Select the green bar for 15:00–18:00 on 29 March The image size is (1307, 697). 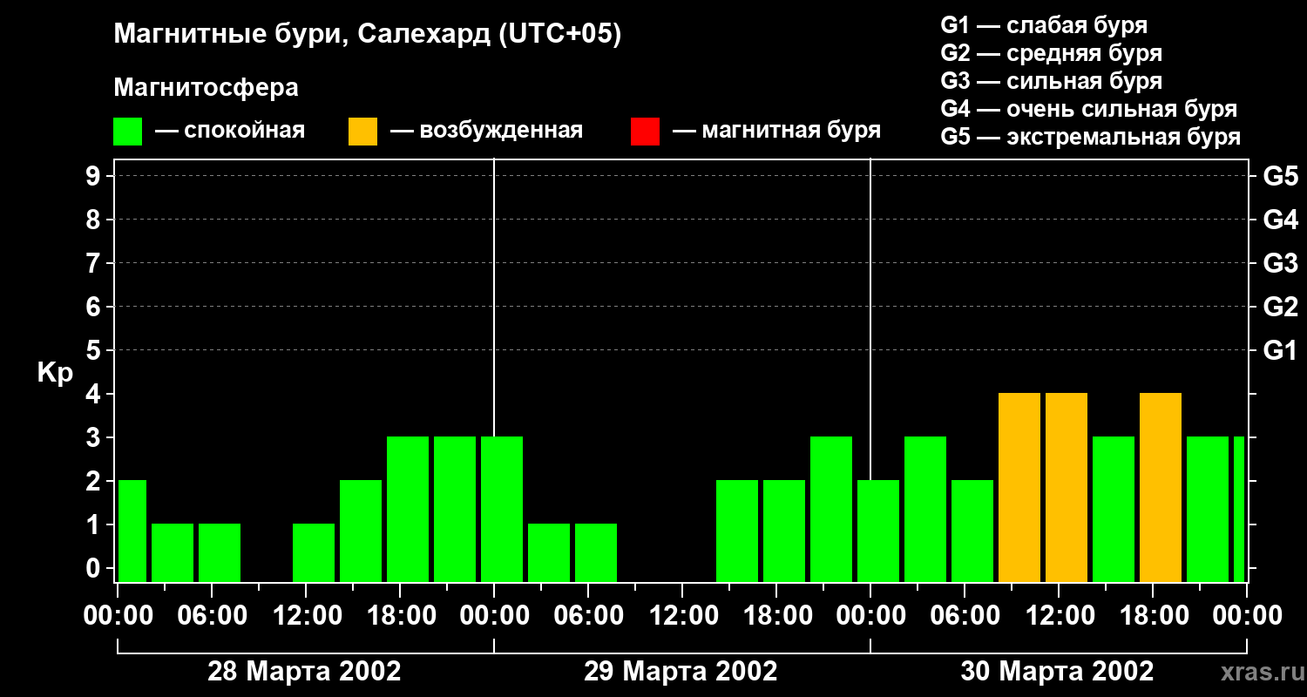pos(737,531)
